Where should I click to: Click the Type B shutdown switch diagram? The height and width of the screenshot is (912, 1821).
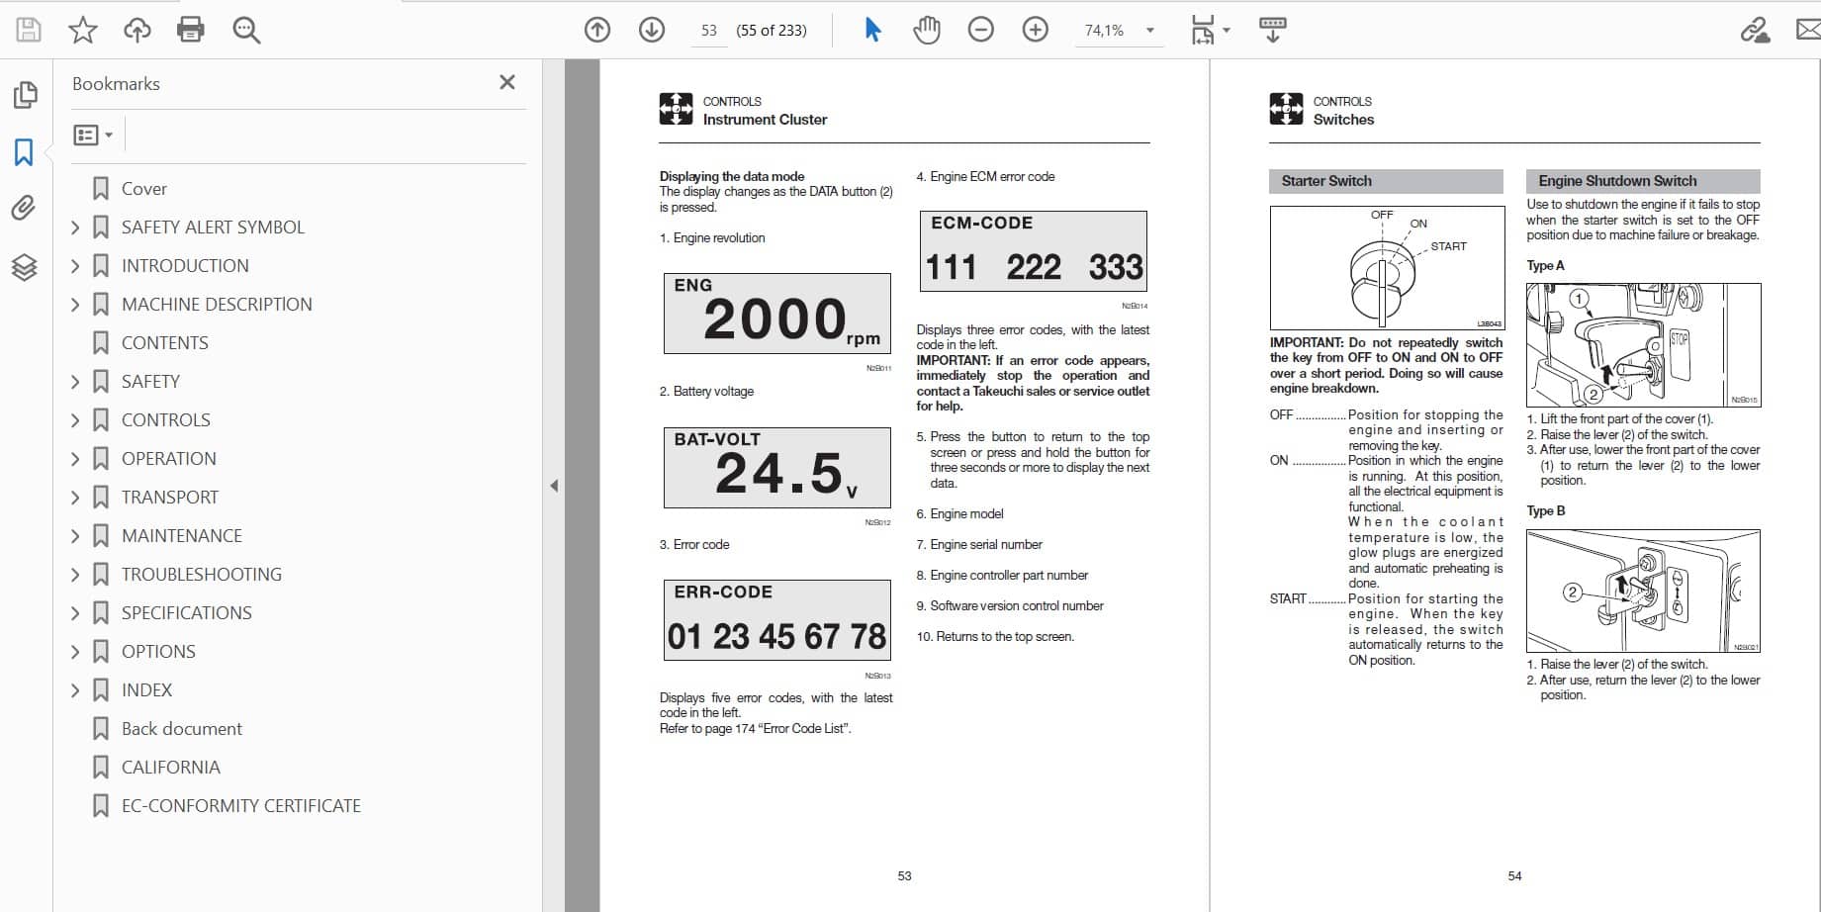[x=1643, y=591]
